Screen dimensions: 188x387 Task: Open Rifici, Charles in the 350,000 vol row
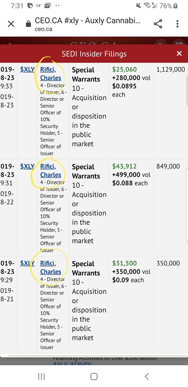51,267
